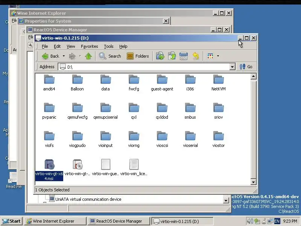Toggle the Folders pane
The image size is (301, 226).
[138, 56]
